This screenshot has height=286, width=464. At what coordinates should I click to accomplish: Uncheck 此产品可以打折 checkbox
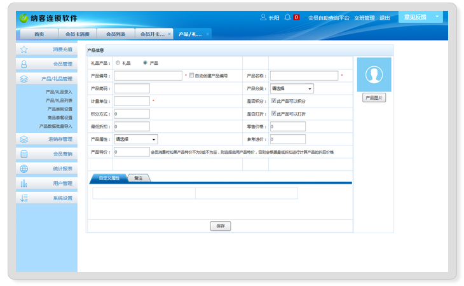[273, 113]
